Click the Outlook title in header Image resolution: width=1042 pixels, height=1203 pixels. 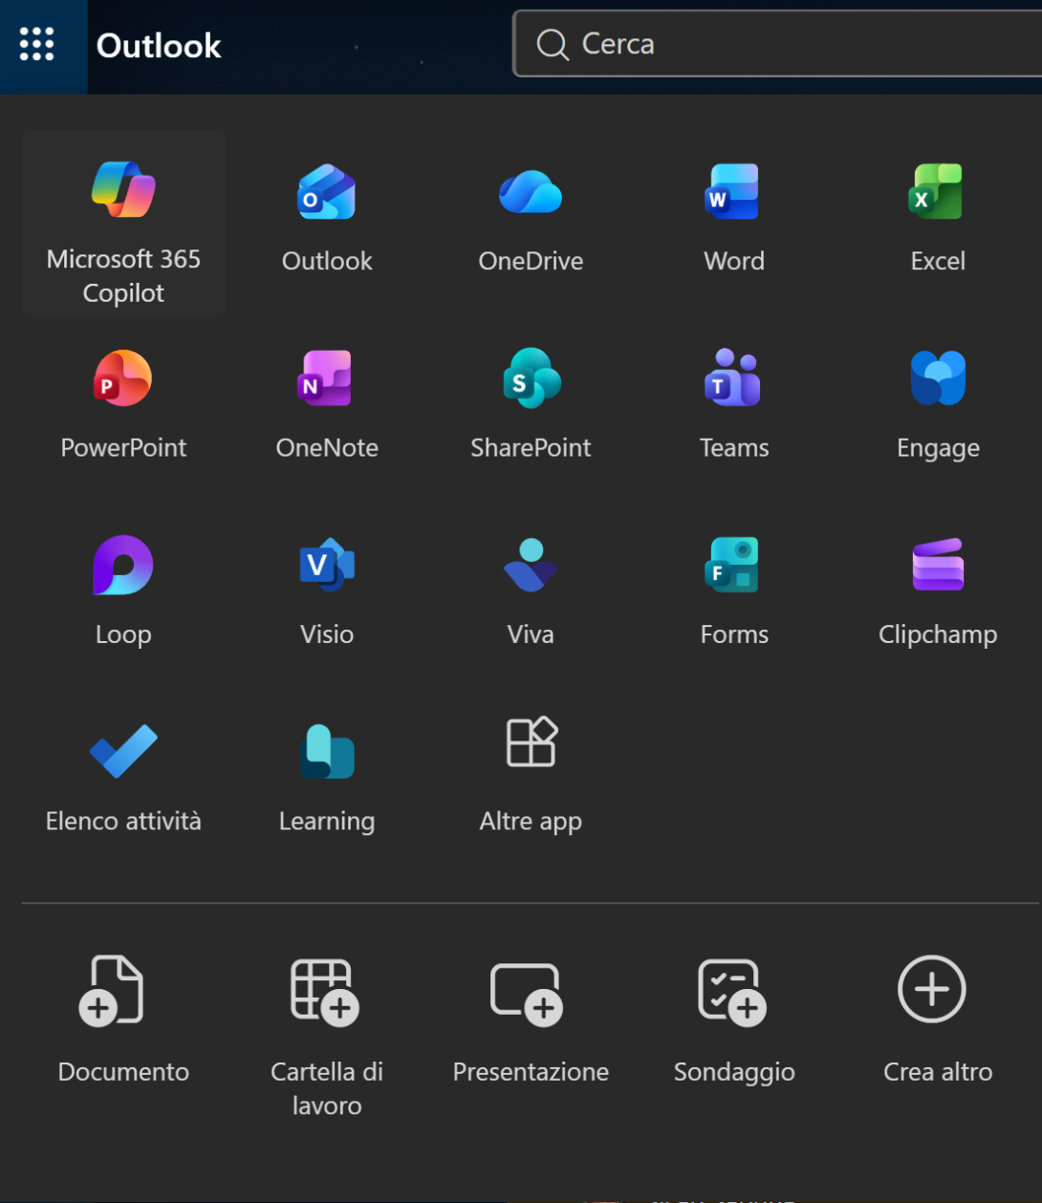coord(159,46)
